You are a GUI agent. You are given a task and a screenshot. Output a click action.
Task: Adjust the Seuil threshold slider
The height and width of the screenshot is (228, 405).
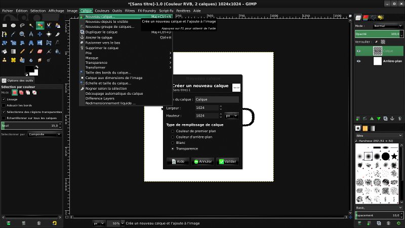pyautogui.click(x=30, y=126)
